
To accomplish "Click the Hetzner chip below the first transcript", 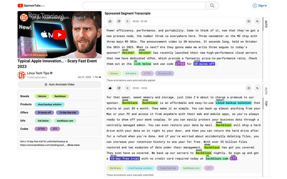I will [114, 73].
